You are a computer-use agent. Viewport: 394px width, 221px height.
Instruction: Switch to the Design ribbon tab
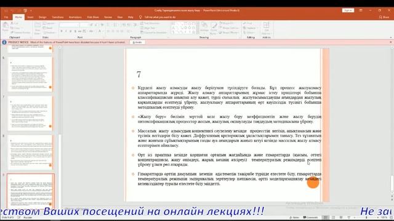[42, 17]
